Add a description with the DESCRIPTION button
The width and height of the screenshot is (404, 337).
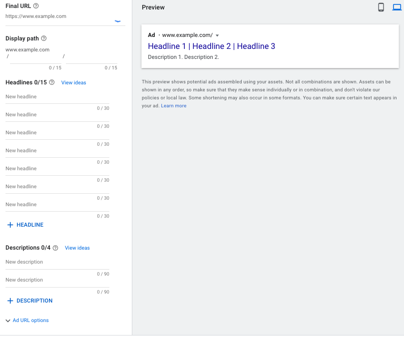tap(29, 301)
